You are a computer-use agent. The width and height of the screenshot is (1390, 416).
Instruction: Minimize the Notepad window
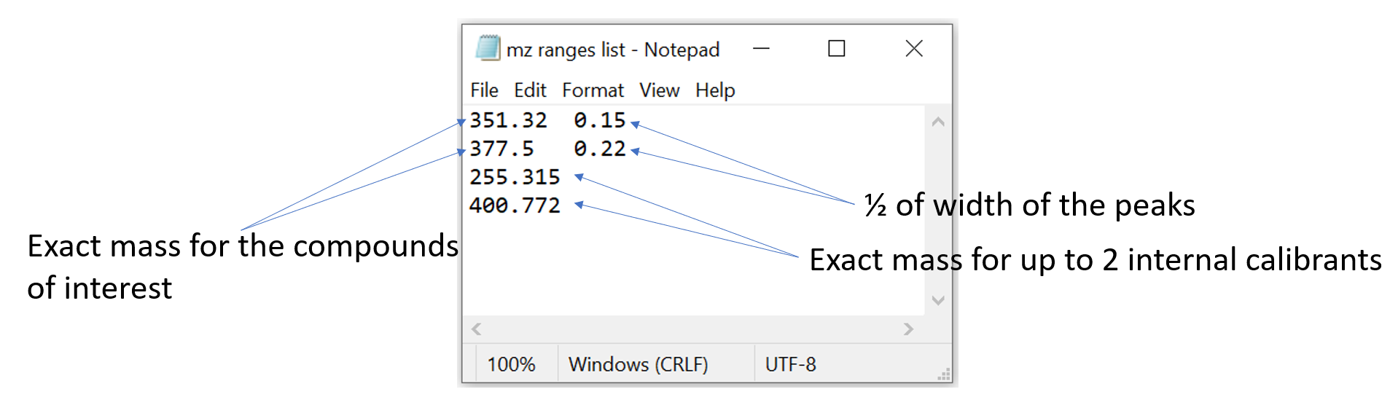pos(761,49)
